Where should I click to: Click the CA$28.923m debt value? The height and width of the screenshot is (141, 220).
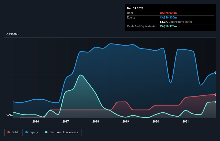point(168,13)
